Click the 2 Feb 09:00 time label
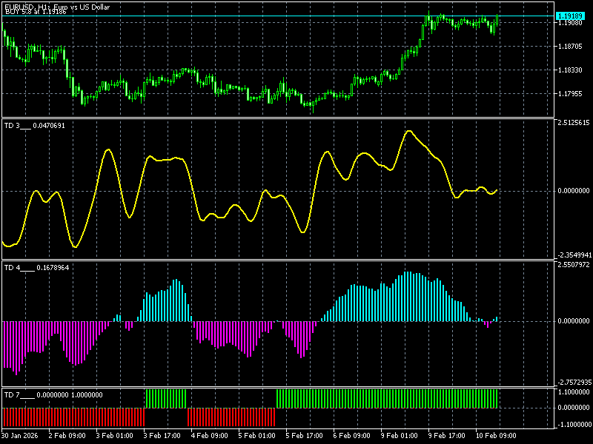593x444 pixels. tap(67, 436)
